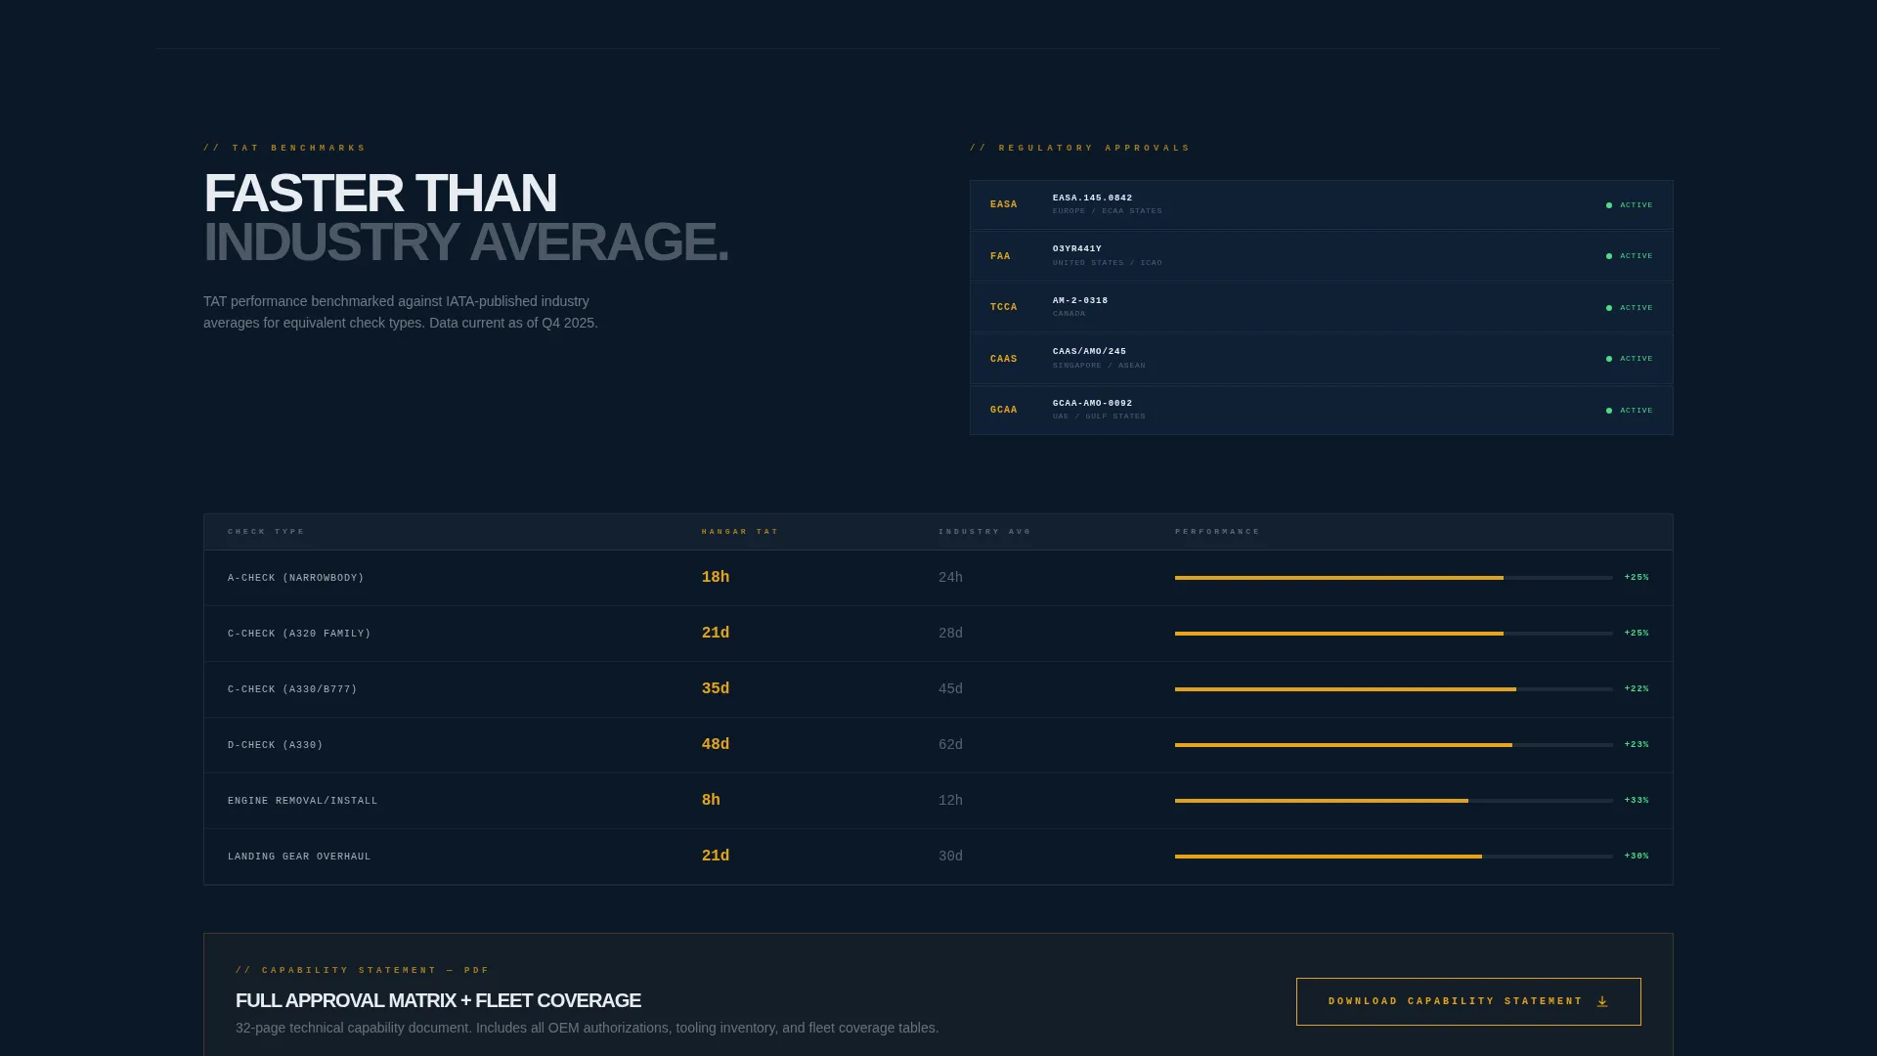The width and height of the screenshot is (1877, 1056).
Task: Click the Industry Avg column header
Action: [x=984, y=532]
